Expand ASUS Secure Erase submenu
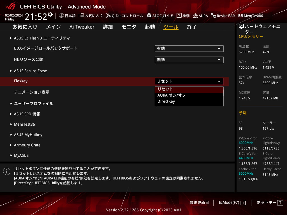The height and width of the screenshot is (215, 287). coord(30,71)
